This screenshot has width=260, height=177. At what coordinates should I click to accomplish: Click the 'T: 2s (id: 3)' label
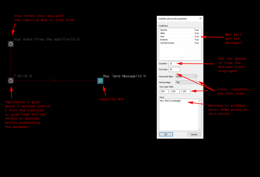(23, 76)
